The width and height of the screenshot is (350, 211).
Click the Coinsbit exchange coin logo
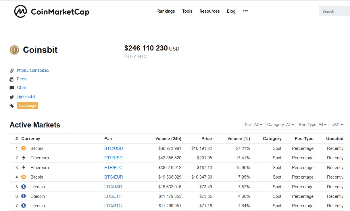pos(14,50)
